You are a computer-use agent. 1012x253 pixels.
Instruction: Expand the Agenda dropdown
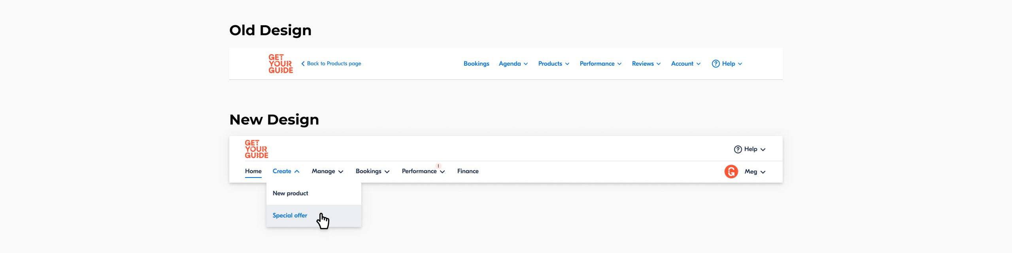point(513,64)
